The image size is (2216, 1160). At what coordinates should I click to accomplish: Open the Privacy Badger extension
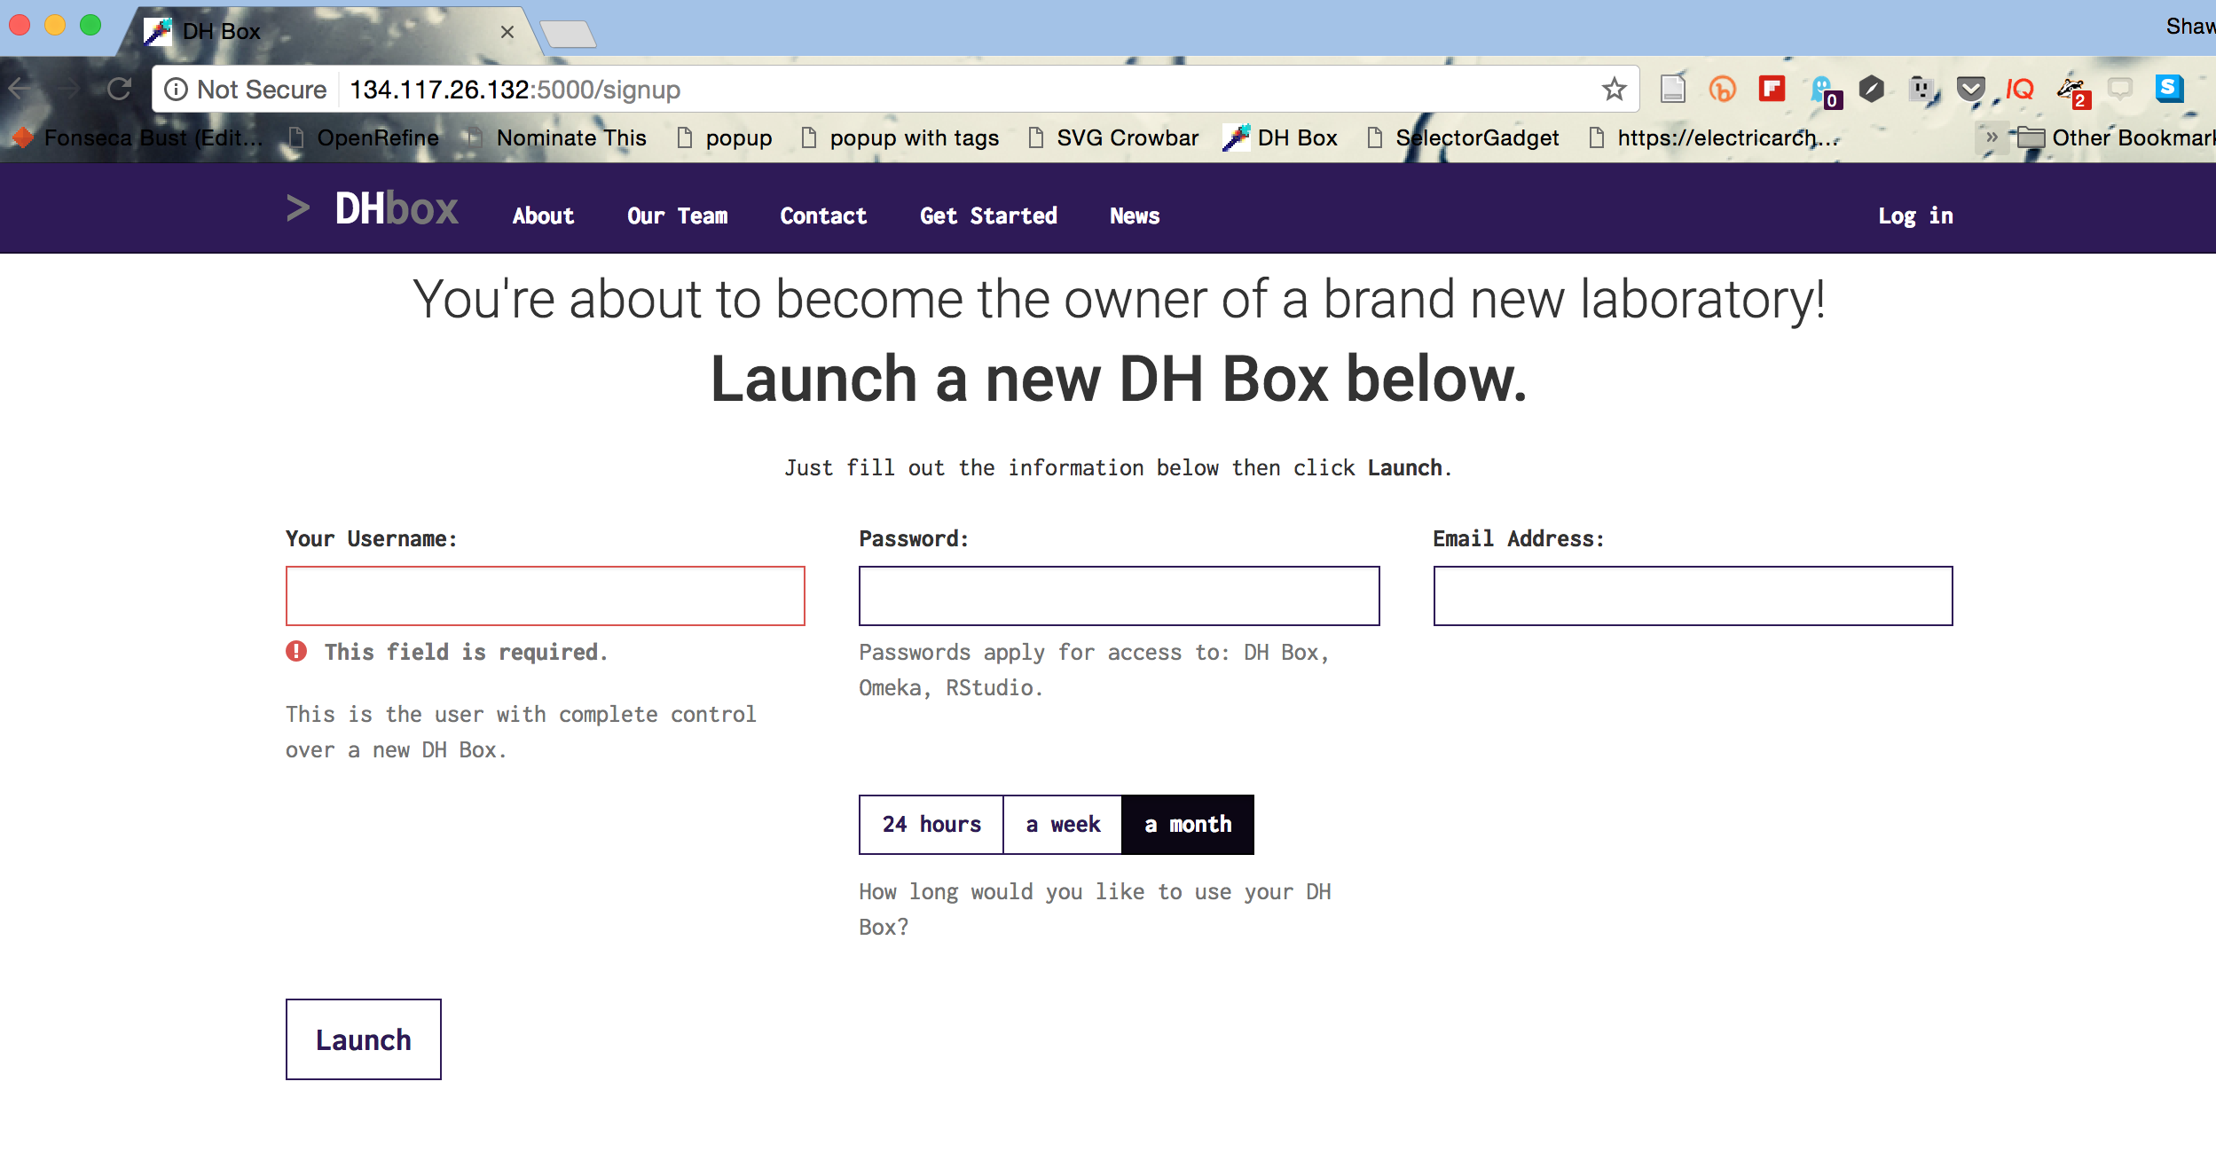[2073, 91]
